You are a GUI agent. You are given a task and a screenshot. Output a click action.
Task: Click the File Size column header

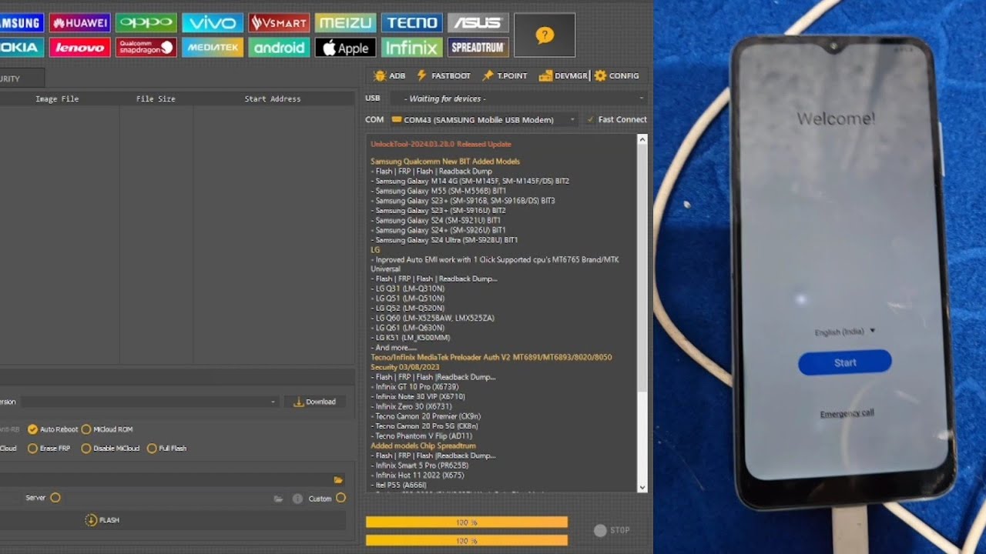(x=156, y=98)
